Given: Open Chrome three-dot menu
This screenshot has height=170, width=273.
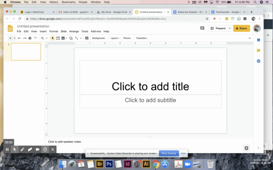Looking at the screenshot, I should pos(259,19).
